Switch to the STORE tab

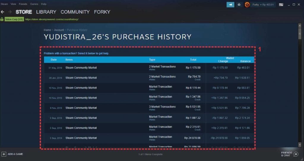24,12
